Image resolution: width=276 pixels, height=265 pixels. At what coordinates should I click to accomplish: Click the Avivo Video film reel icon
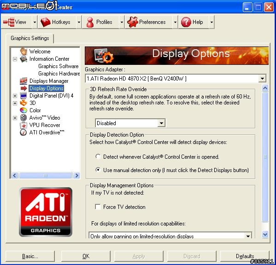[23, 118]
